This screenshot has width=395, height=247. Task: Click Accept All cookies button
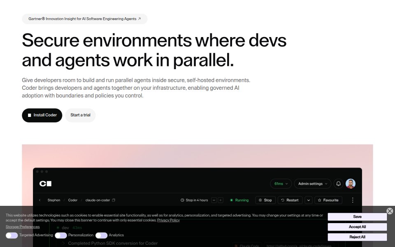click(x=357, y=227)
